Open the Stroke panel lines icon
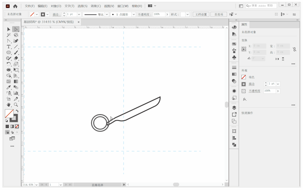Image resolution: width=303 pixels, height=190 pixels. pyautogui.click(x=234, y=68)
